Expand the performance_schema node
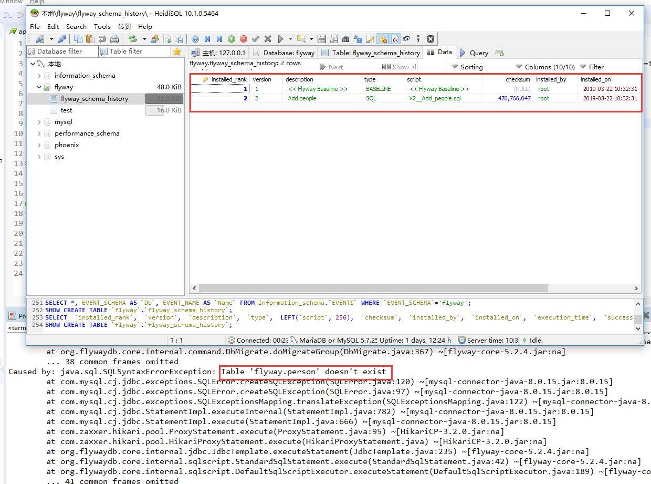 tap(39, 133)
